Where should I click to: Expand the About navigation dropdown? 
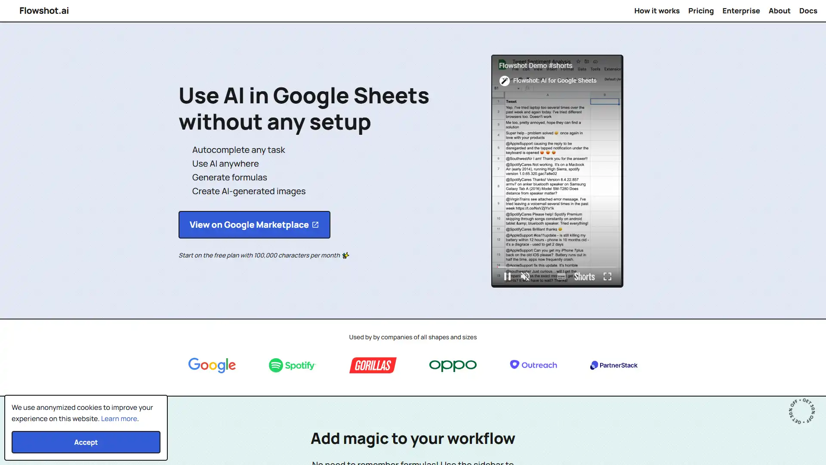780,10
